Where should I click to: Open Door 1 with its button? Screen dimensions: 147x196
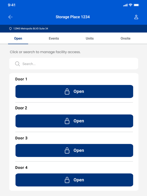click(74, 92)
